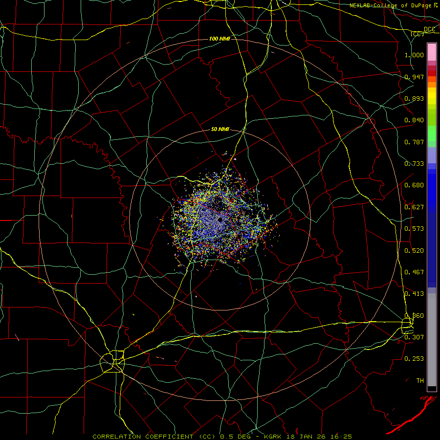This screenshot has width=440, height=440.
Task: Click the 0.573 color scale value
Action: (414, 228)
